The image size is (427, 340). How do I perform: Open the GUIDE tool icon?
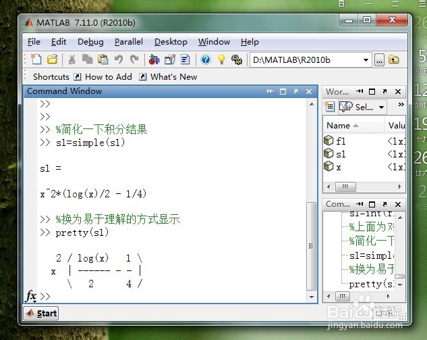[170, 59]
